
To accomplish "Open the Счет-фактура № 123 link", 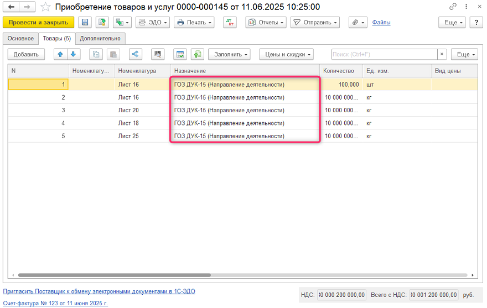I will click(55, 303).
